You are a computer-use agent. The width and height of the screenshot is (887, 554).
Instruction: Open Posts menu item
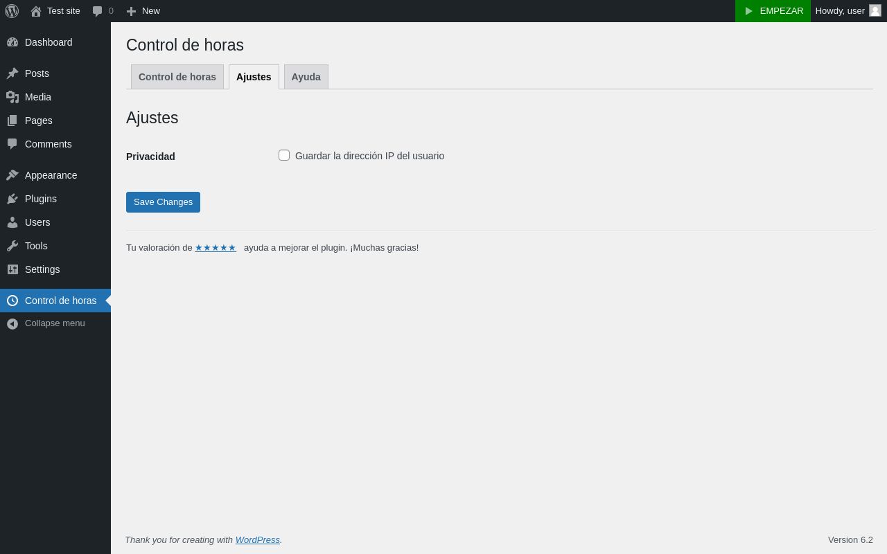[55, 73]
